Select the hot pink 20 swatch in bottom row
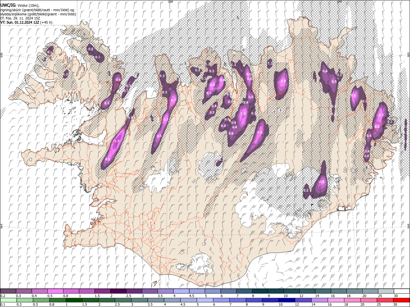This screenshot has width=410, height=307. point(368,300)
